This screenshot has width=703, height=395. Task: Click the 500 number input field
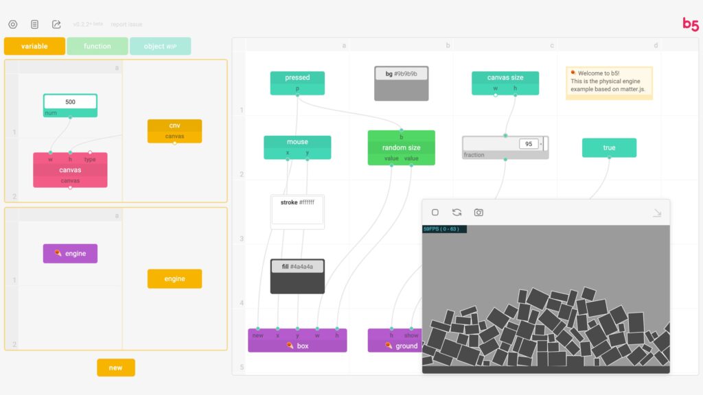coord(70,102)
